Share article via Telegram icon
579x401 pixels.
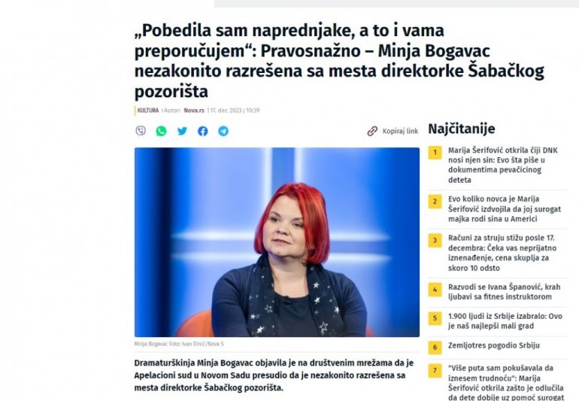[x=223, y=131]
